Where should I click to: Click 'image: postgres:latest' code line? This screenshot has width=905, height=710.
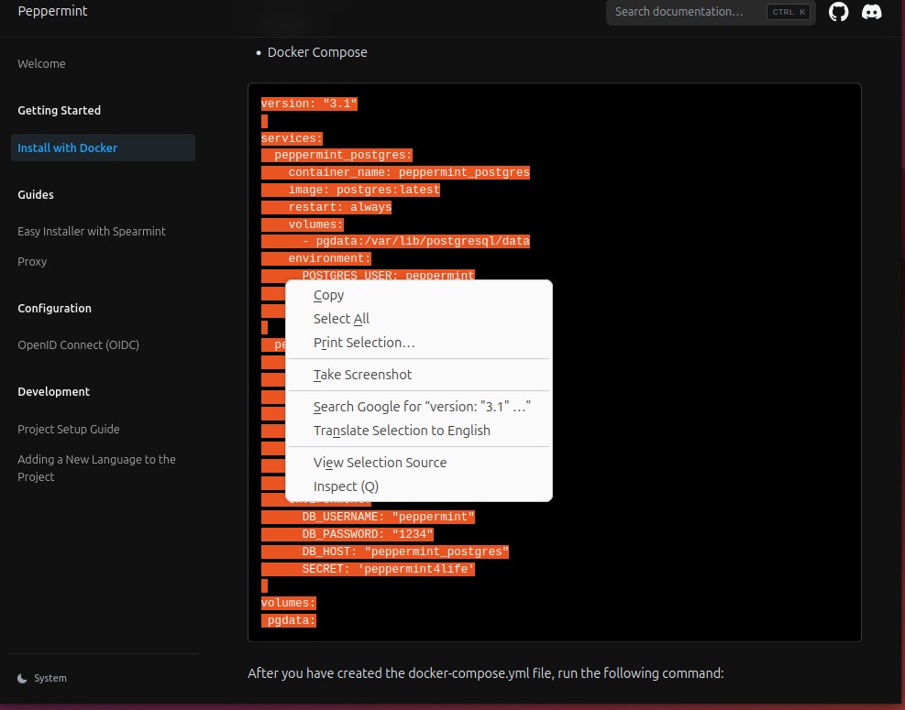click(364, 190)
